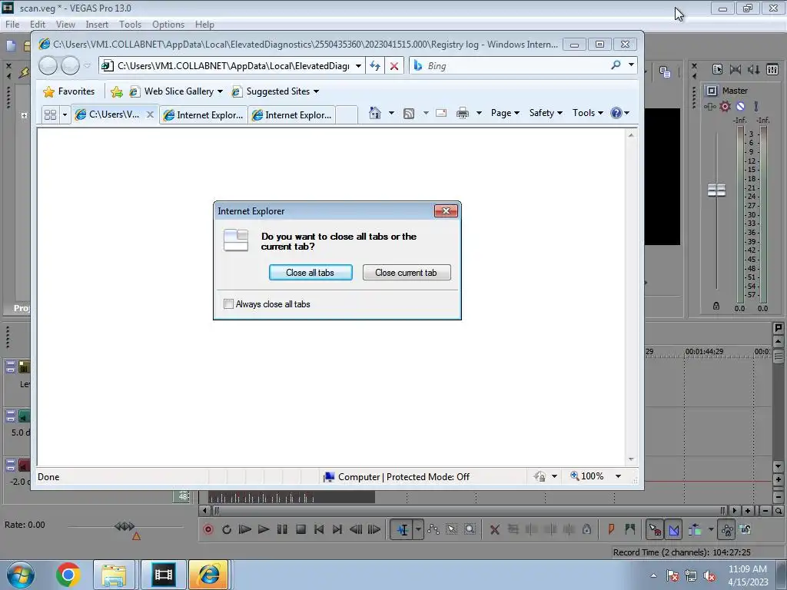
Task: Click the Print icon in IE toolbar
Action: [462, 114]
